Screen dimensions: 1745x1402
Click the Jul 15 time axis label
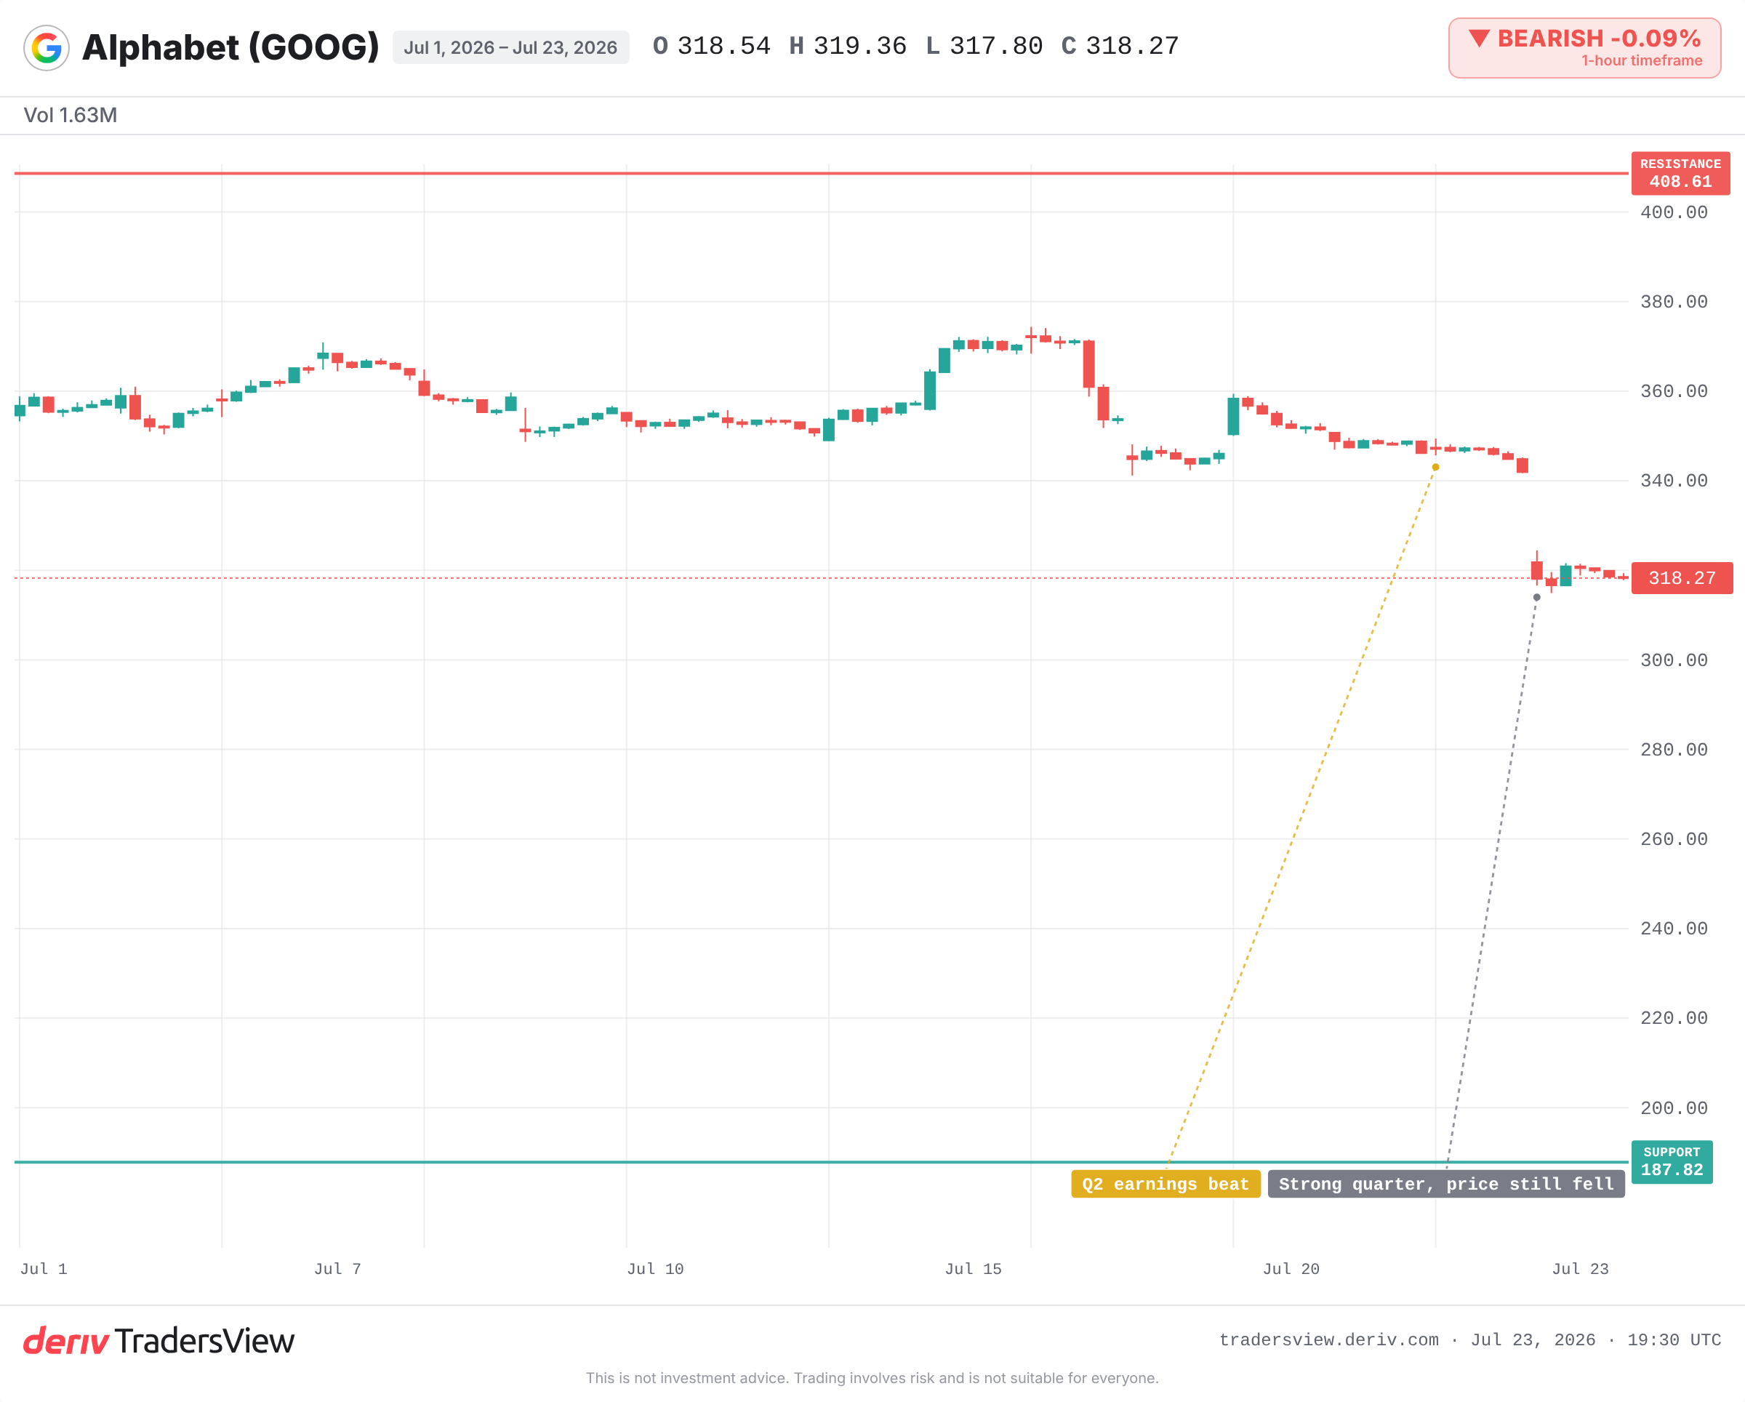click(x=974, y=1268)
